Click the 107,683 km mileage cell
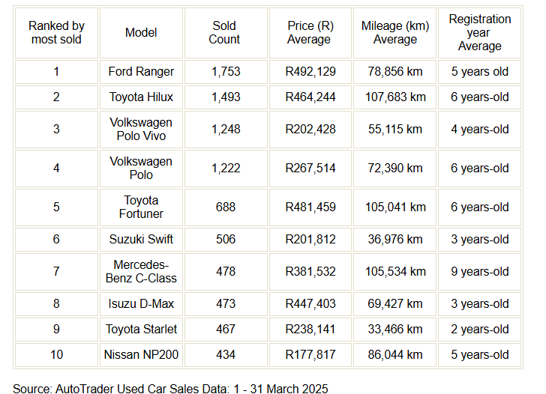 coord(394,97)
